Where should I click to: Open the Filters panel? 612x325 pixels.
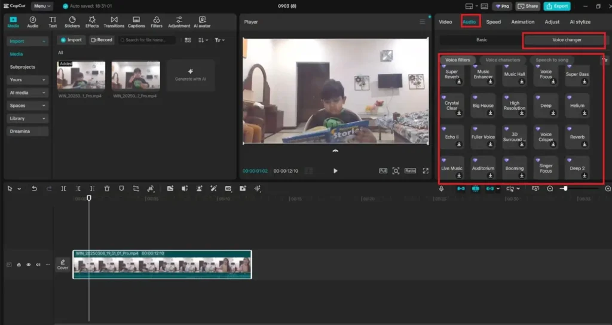(157, 22)
